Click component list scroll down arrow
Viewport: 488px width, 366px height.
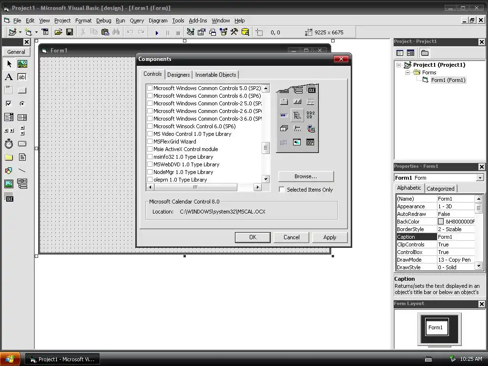265,179
